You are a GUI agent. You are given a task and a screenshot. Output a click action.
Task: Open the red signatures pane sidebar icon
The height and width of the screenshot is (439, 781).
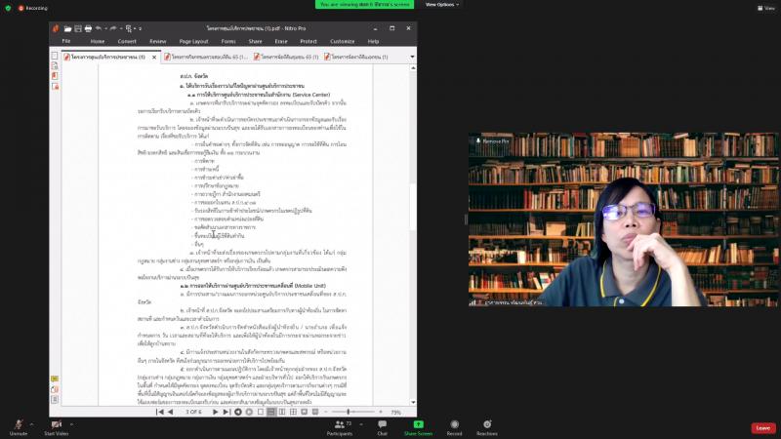(x=55, y=76)
